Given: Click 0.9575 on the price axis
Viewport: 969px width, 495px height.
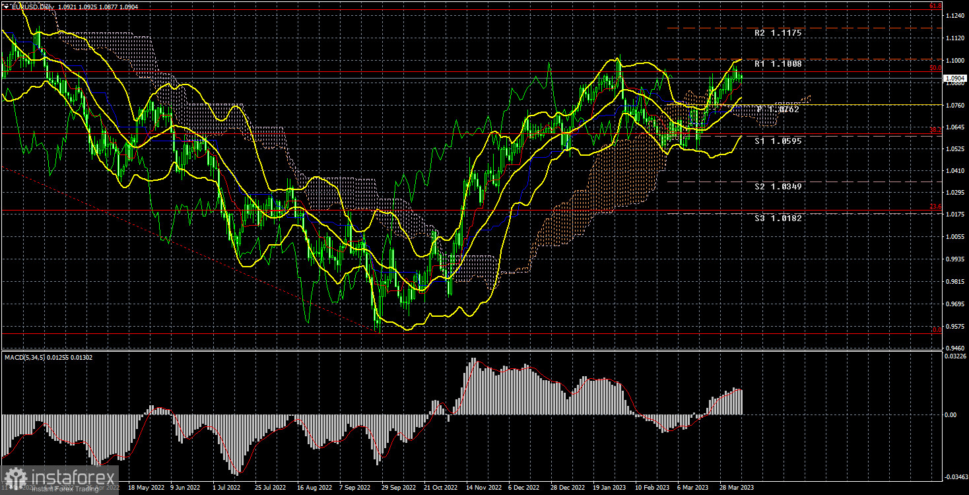Looking at the screenshot, I should 954,325.
